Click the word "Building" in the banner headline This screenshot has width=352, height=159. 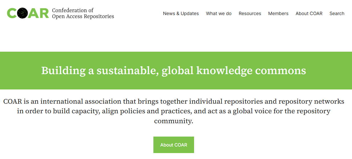click(63, 70)
